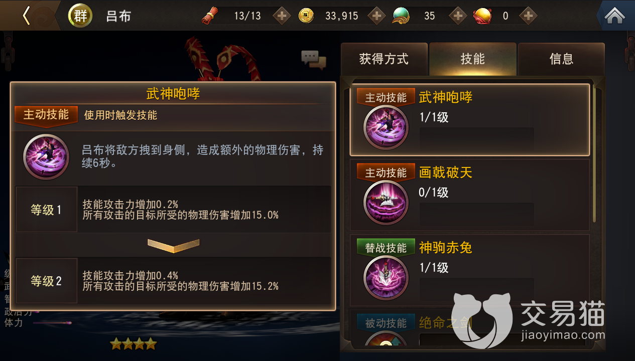Add gold coins with plus button
Image resolution: width=635 pixels, height=361 pixels.
376,16
